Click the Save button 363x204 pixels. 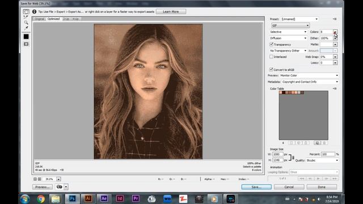coord(256,187)
